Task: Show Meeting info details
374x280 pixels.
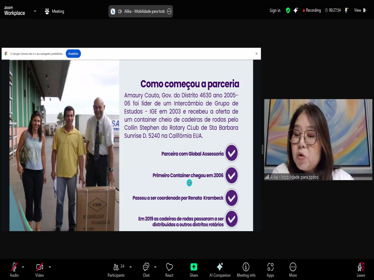Action: coord(246,269)
